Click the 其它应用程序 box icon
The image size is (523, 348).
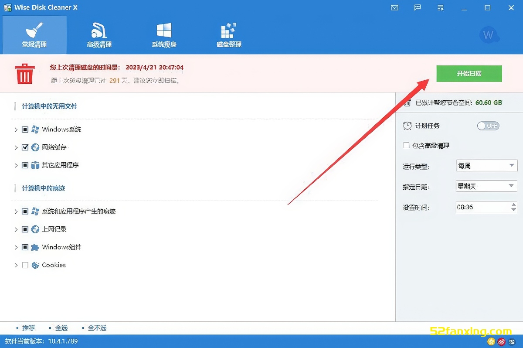[35, 165]
